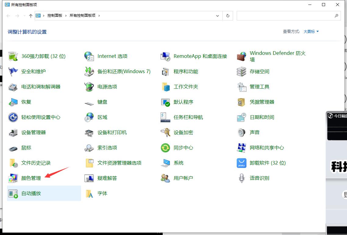Open the 安全和维护 flag icon
This screenshot has width=347, height=235.
click(x=13, y=72)
